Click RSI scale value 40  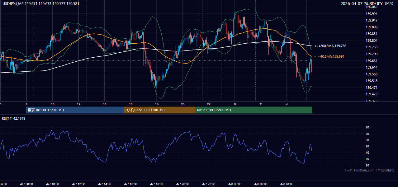(x=367, y=152)
